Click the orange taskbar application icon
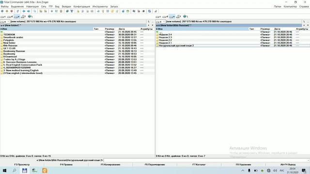 coord(45,171)
